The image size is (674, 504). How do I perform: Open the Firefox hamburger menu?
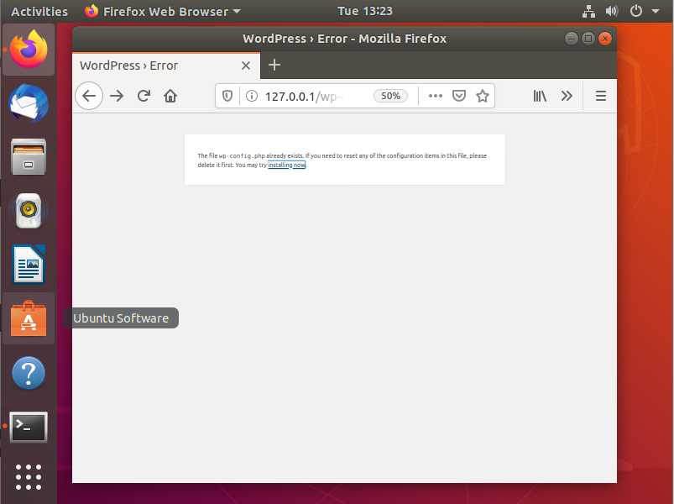(x=601, y=96)
